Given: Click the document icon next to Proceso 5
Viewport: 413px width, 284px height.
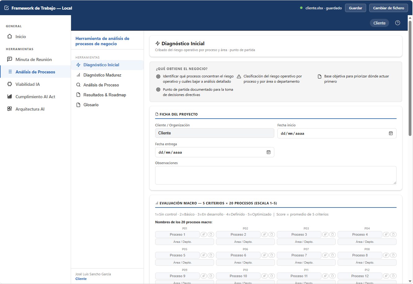Looking at the screenshot, I should pos(211,255).
